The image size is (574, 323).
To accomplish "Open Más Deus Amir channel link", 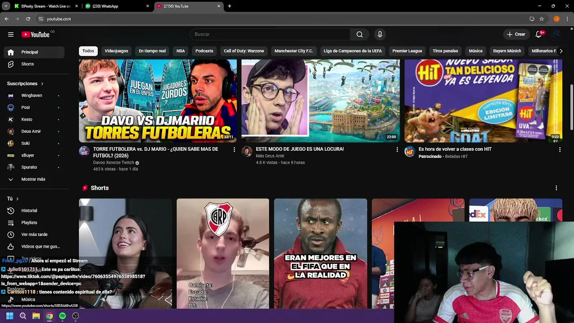I will tap(270, 156).
